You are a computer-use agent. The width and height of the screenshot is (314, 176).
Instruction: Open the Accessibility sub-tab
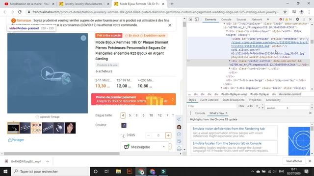[273, 100]
